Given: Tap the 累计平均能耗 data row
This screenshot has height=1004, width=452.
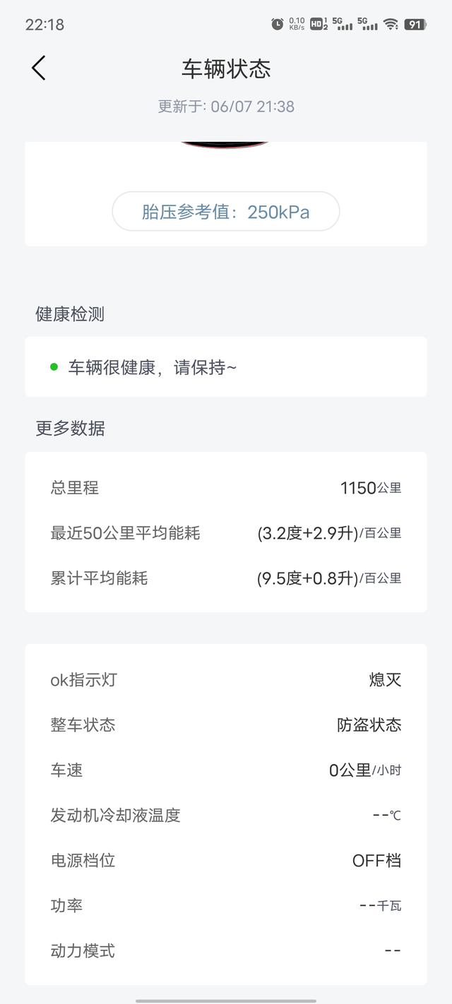Looking at the screenshot, I should click(226, 578).
